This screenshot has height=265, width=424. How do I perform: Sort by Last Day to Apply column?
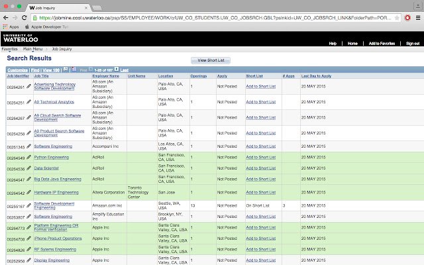[x=316, y=76]
